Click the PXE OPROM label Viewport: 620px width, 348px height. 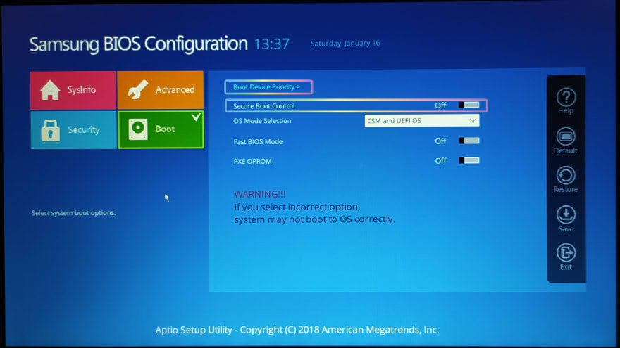coord(252,162)
